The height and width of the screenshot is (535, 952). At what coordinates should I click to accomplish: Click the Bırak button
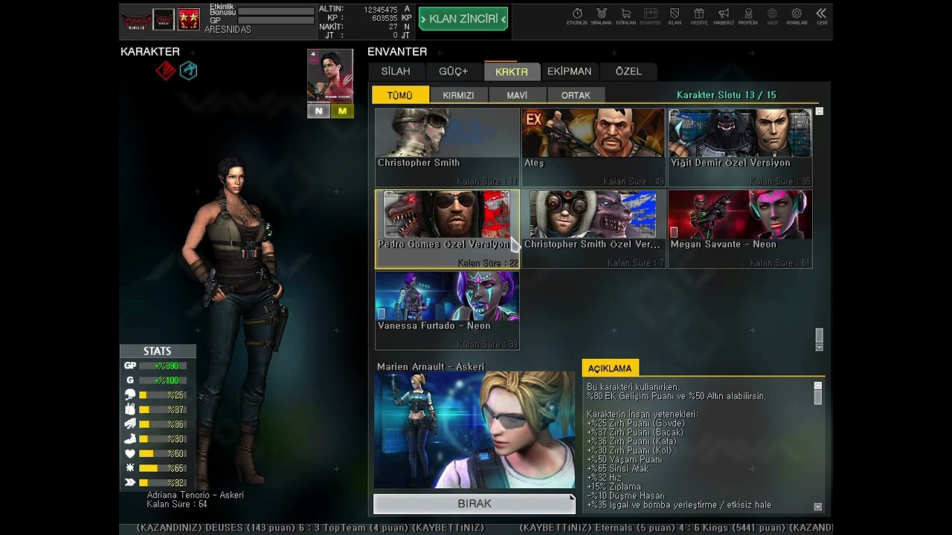[x=475, y=504]
